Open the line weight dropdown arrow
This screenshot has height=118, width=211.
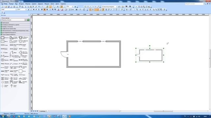point(78,10)
